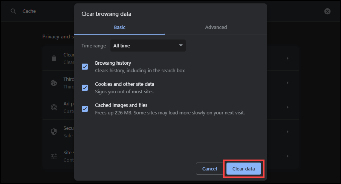Expand the ad privacy row arrow
341x184 pixels.
287,107
